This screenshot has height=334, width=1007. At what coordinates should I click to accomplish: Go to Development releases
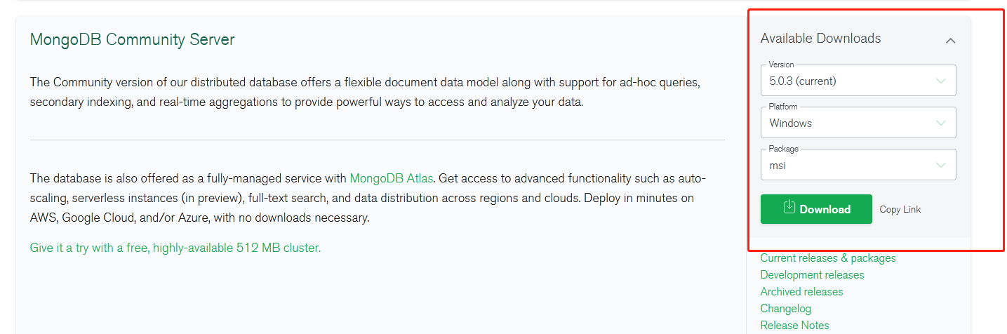click(812, 275)
